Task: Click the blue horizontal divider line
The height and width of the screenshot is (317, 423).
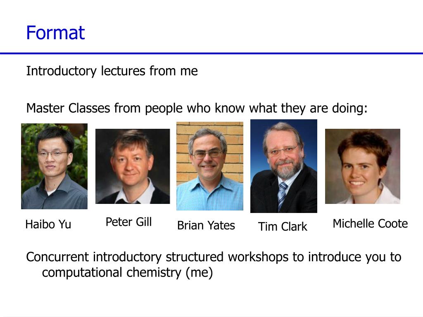Action: click(x=211, y=53)
